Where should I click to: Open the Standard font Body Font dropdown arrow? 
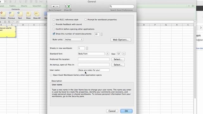[107, 54]
